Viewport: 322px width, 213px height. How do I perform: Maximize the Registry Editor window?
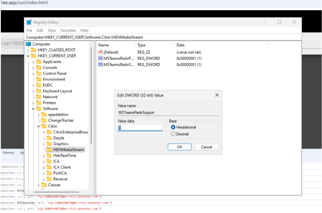(x=279, y=22)
